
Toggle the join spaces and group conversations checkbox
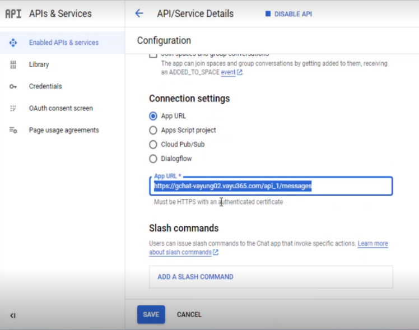(x=153, y=55)
